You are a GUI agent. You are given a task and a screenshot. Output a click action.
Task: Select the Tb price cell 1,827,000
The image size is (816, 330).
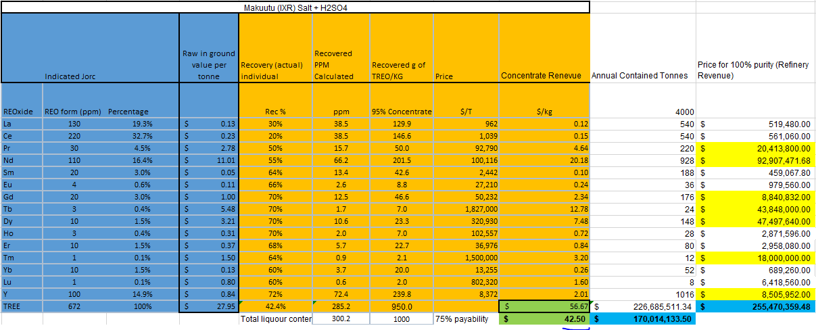(x=466, y=210)
